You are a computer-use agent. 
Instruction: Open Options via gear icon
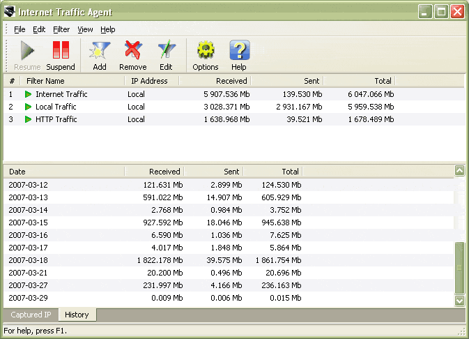[206, 51]
